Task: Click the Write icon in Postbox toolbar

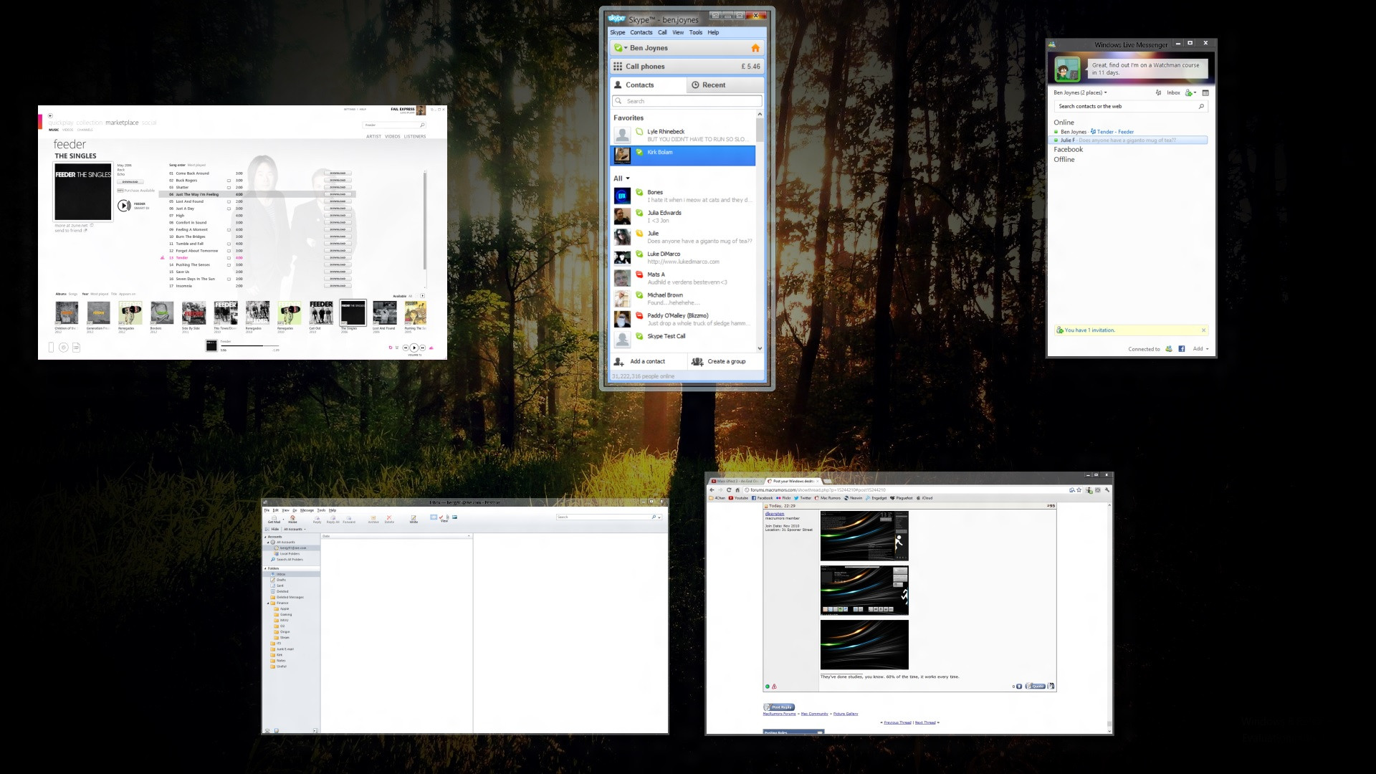Action: (414, 518)
